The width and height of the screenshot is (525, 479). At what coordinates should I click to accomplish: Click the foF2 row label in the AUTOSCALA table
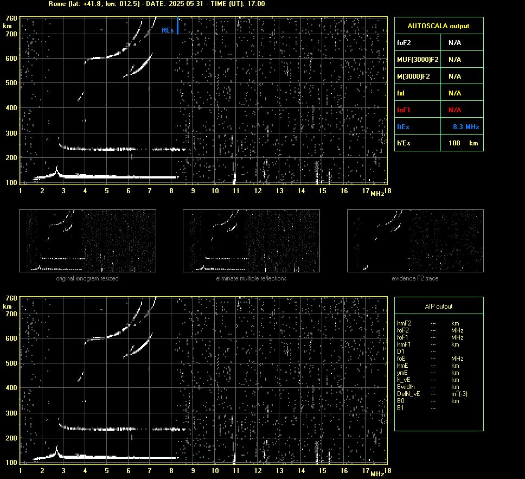[x=404, y=43]
